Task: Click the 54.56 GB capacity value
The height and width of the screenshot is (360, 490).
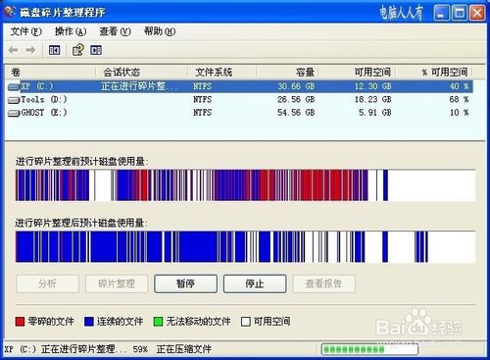Action: (296, 113)
